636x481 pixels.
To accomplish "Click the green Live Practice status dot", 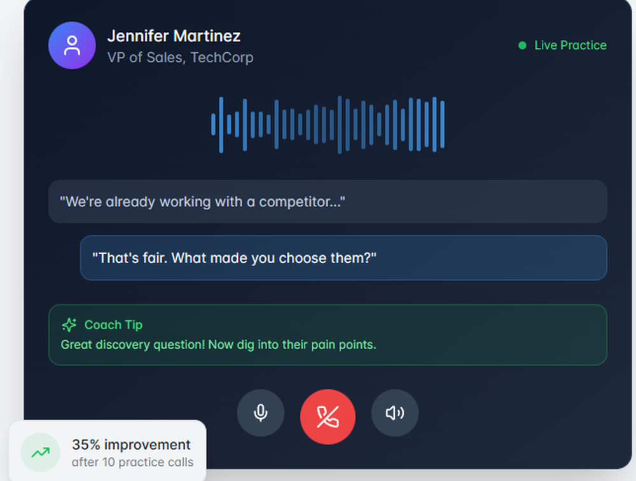I will tap(522, 45).
